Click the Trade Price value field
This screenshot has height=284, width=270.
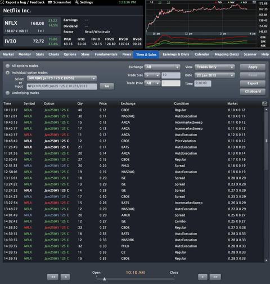pyautogui.click(x=171, y=83)
